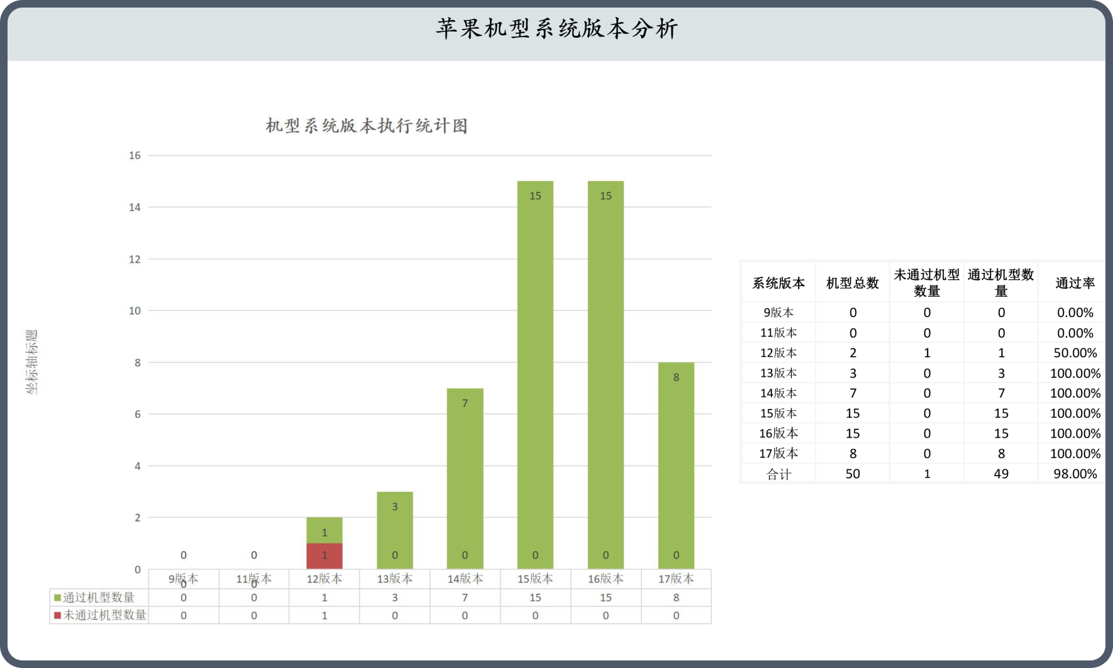The width and height of the screenshot is (1113, 668).
Task: Click the green 通过机型数量 legend swatch
Action: [x=57, y=598]
